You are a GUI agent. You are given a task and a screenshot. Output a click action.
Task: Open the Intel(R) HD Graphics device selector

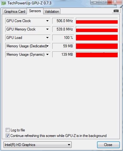tap(38, 145)
